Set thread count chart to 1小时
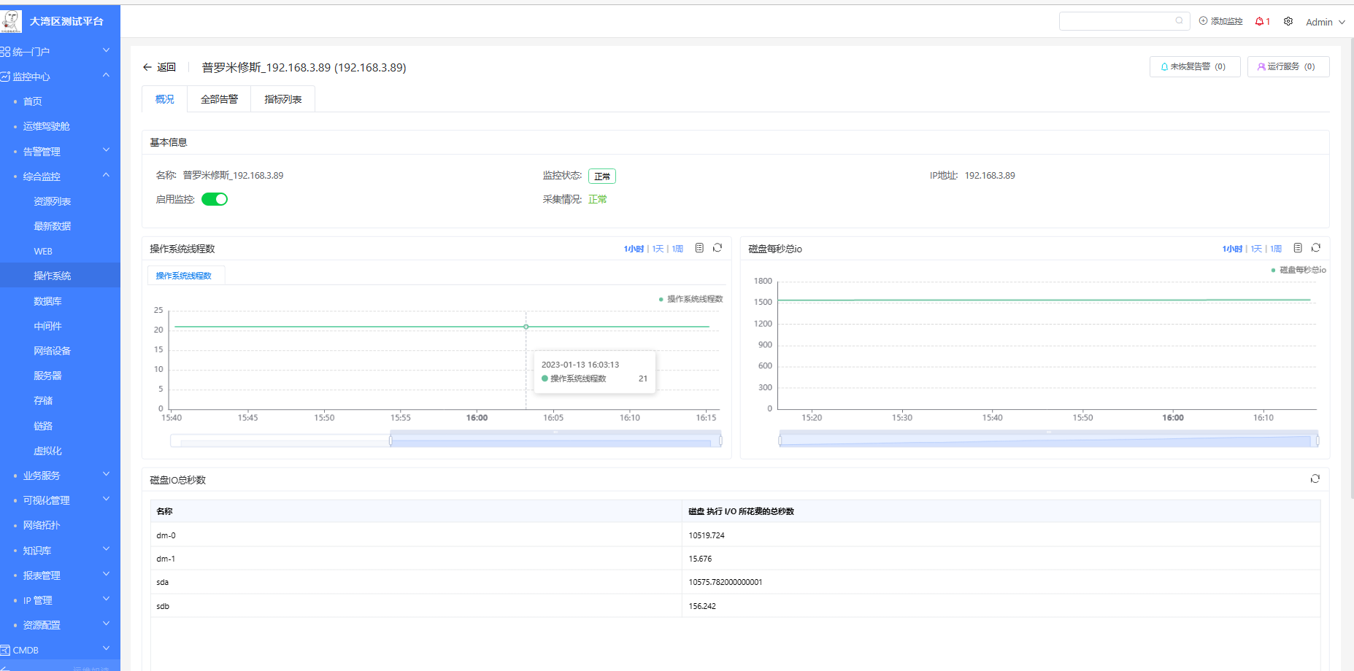 (x=634, y=249)
